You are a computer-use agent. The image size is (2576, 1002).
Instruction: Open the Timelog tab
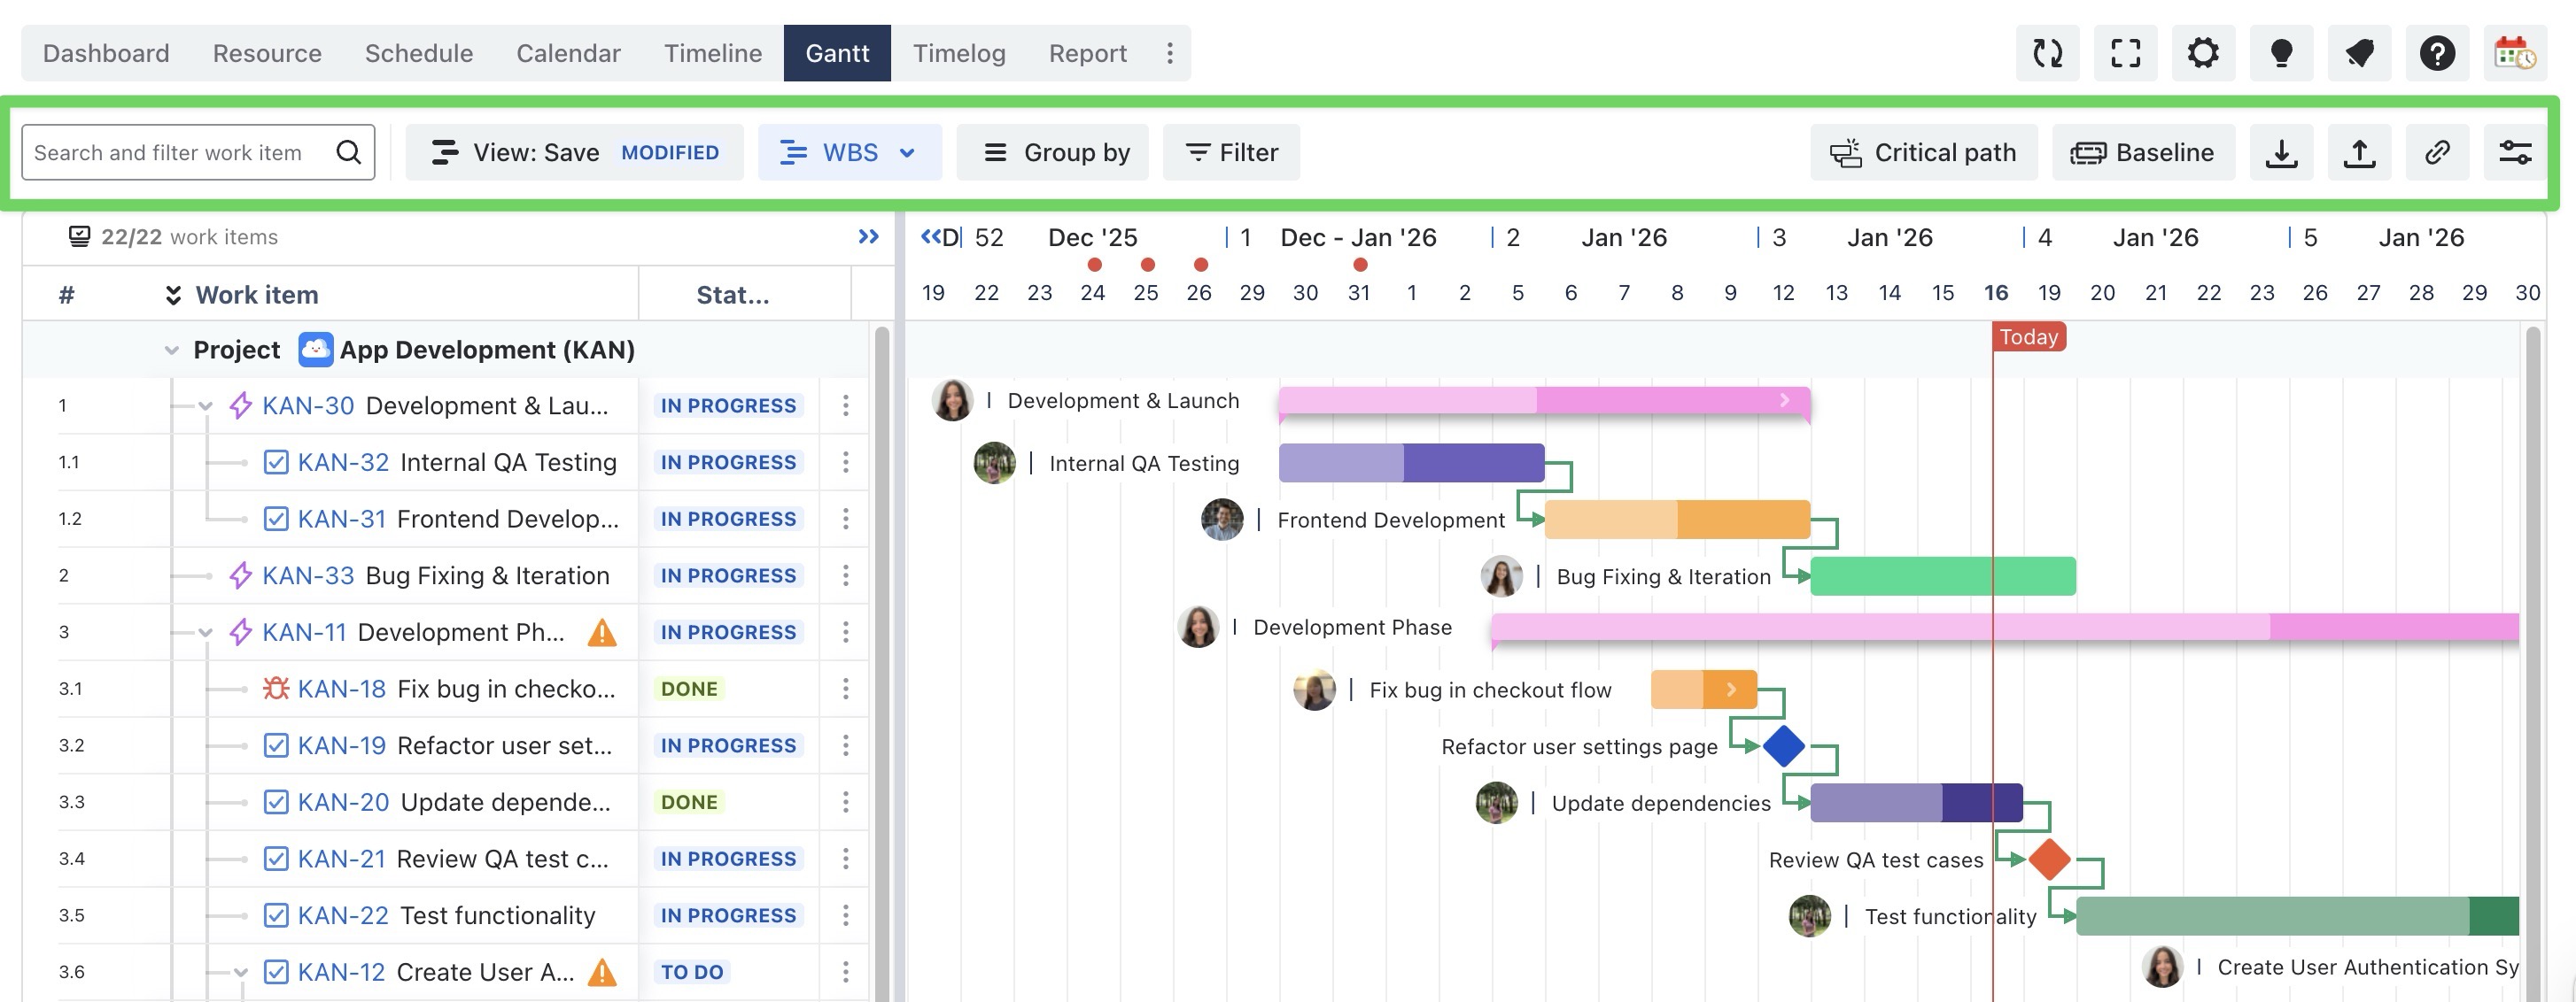point(958,53)
